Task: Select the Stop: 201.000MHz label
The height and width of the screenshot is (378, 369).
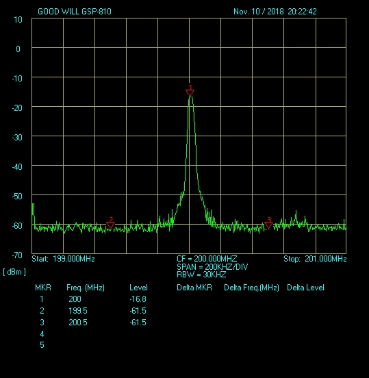Action: (315, 259)
